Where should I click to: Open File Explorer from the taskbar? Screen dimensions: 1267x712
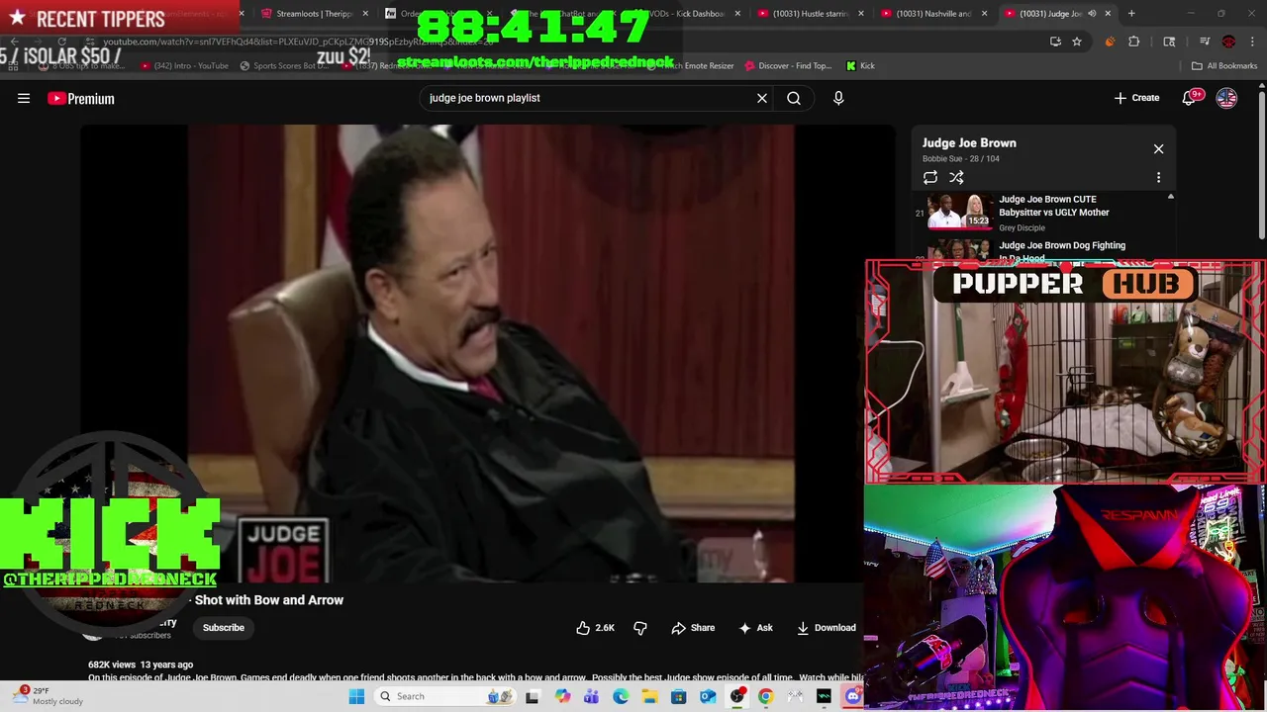649,696
